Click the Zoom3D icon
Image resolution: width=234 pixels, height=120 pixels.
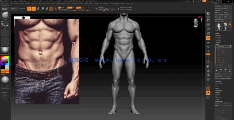click(208, 71)
